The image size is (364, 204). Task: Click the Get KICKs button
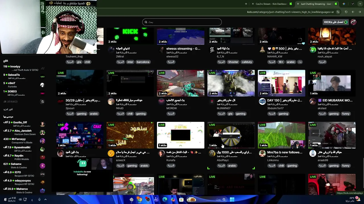(x=336, y=22)
